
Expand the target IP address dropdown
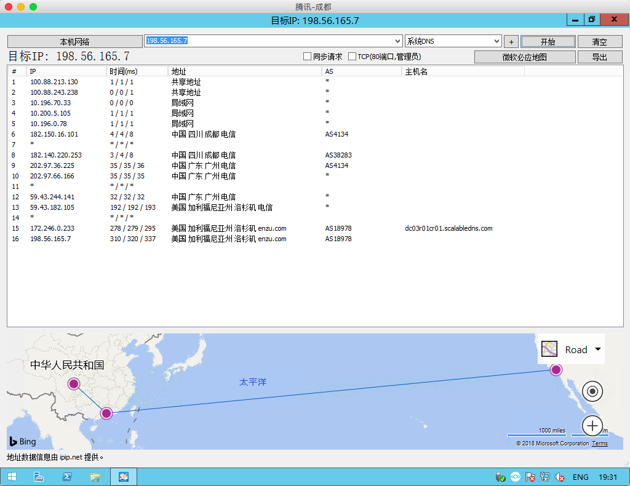click(397, 41)
